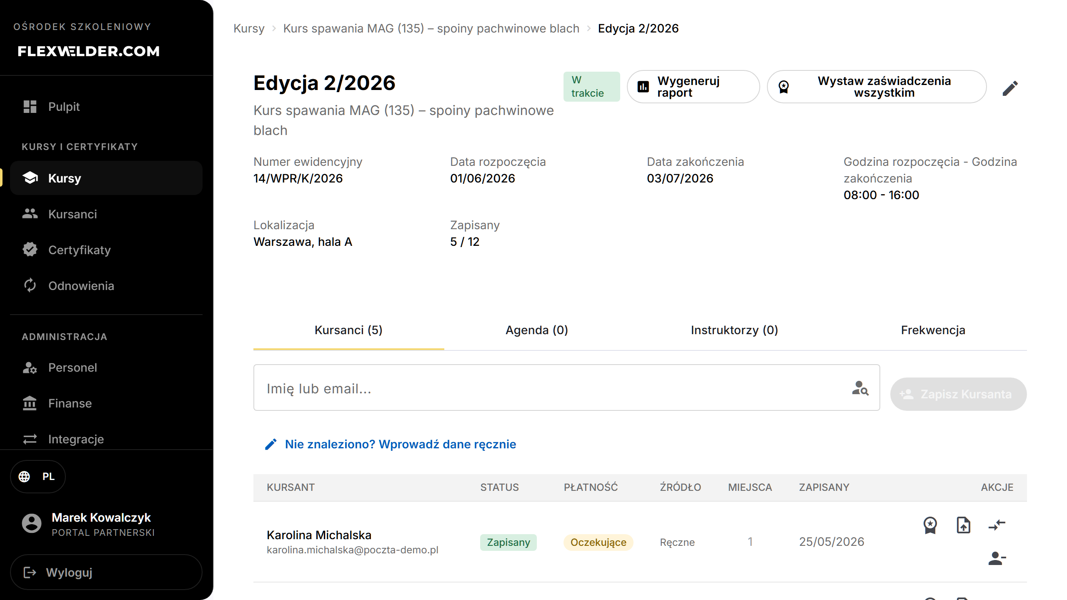Click the Pulpit dashboard icon
This screenshot has width=1067, height=600.
(30, 107)
